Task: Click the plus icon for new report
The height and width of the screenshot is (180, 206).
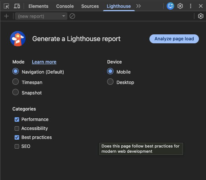Action: [x=6, y=16]
